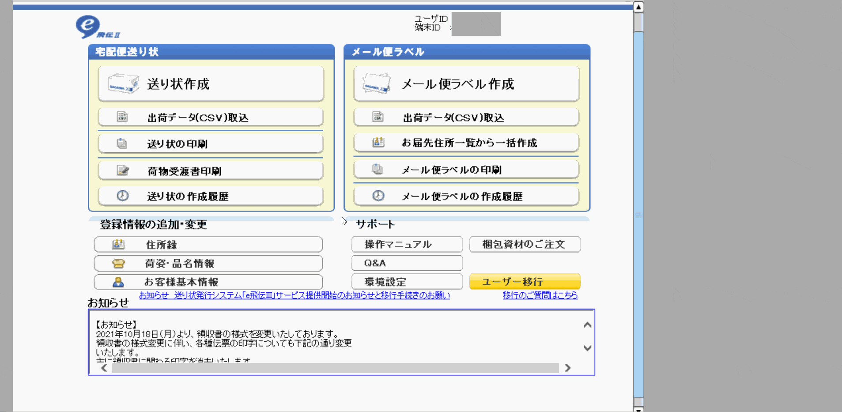842x412 pixels.
Task: Click the printer icon for 送り状の印刷
Action: coord(122,144)
